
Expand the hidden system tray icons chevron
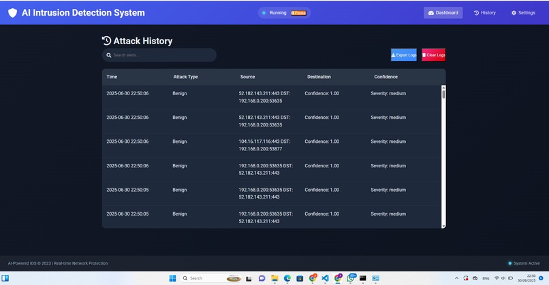click(x=456, y=278)
